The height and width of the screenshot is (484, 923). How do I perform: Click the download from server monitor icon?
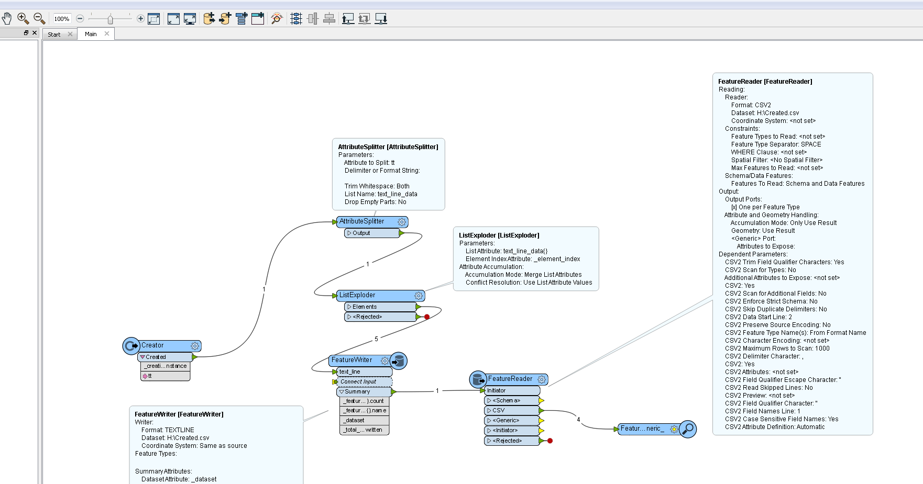381,19
